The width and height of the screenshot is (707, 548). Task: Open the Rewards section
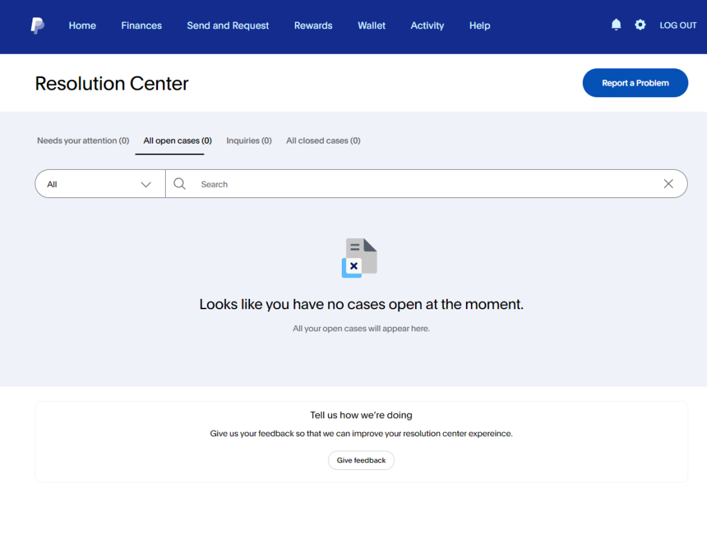(x=313, y=26)
